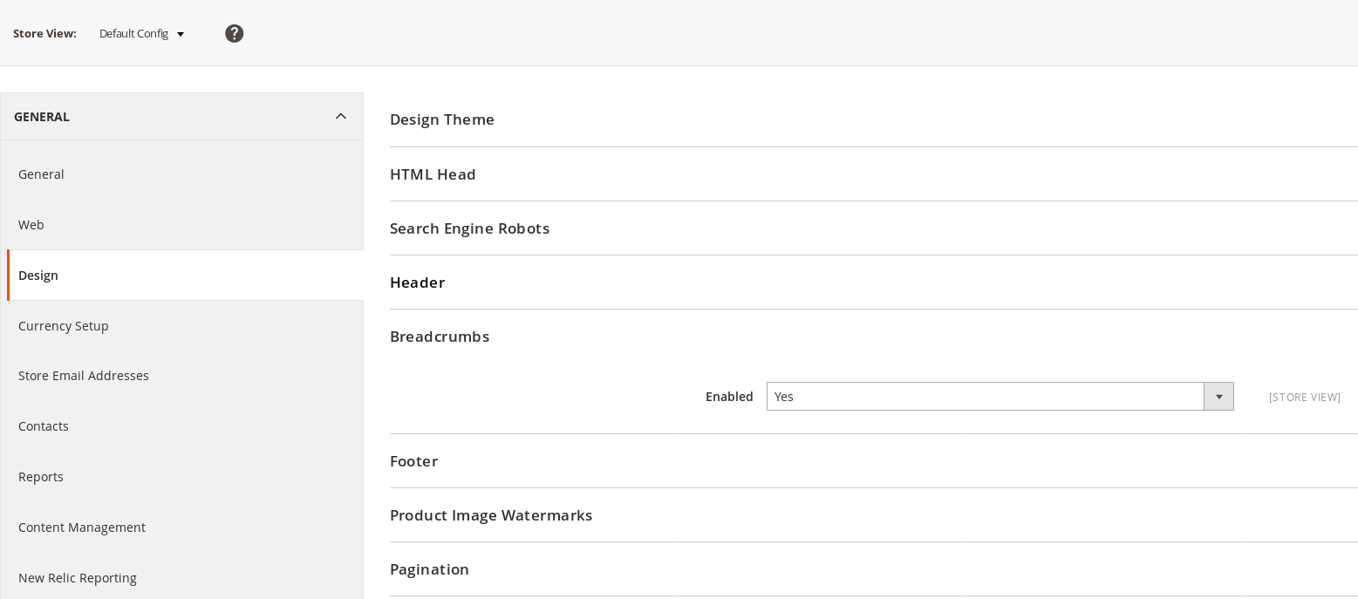Open the Reports configuration tab
Screen dimensions: 1358x599
pyautogui.click(x=41, y=477)
